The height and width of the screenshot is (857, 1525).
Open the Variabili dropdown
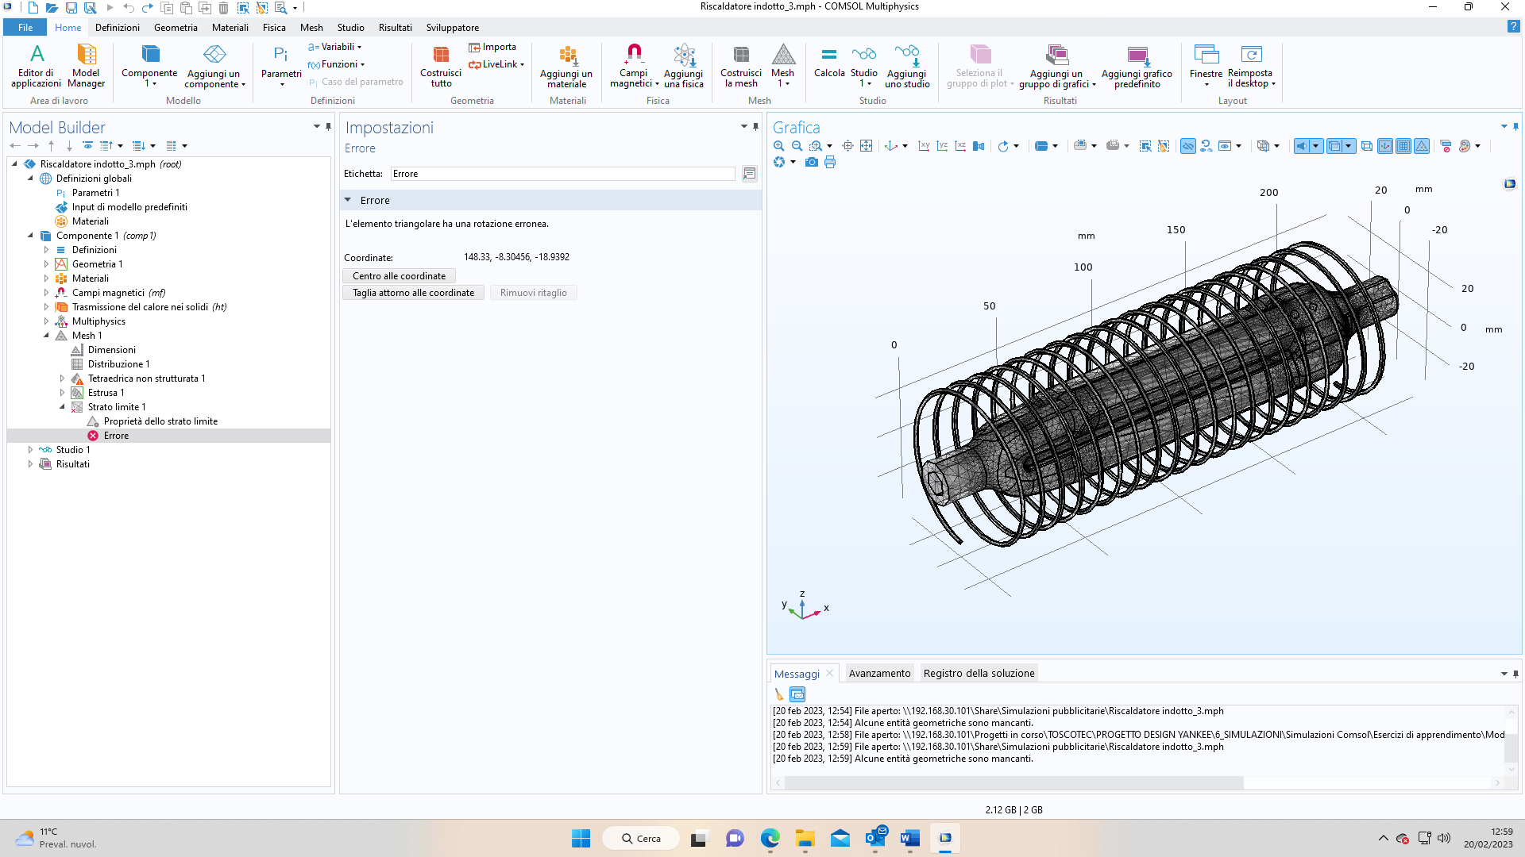335,47
